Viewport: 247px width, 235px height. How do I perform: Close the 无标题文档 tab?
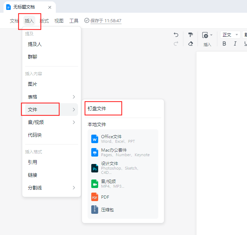50,7
